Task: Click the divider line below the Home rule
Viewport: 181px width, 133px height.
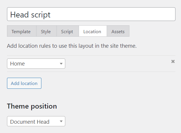Action: coord(91,72)
